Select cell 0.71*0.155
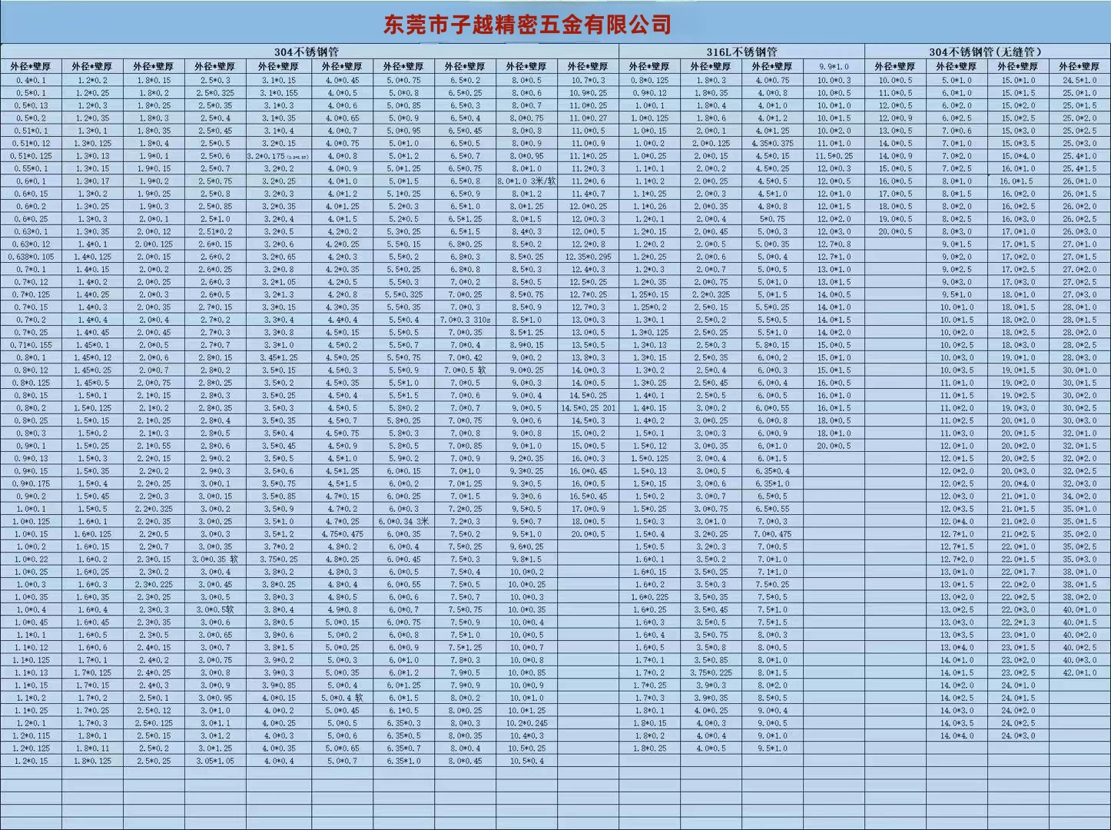 [31, 345]
